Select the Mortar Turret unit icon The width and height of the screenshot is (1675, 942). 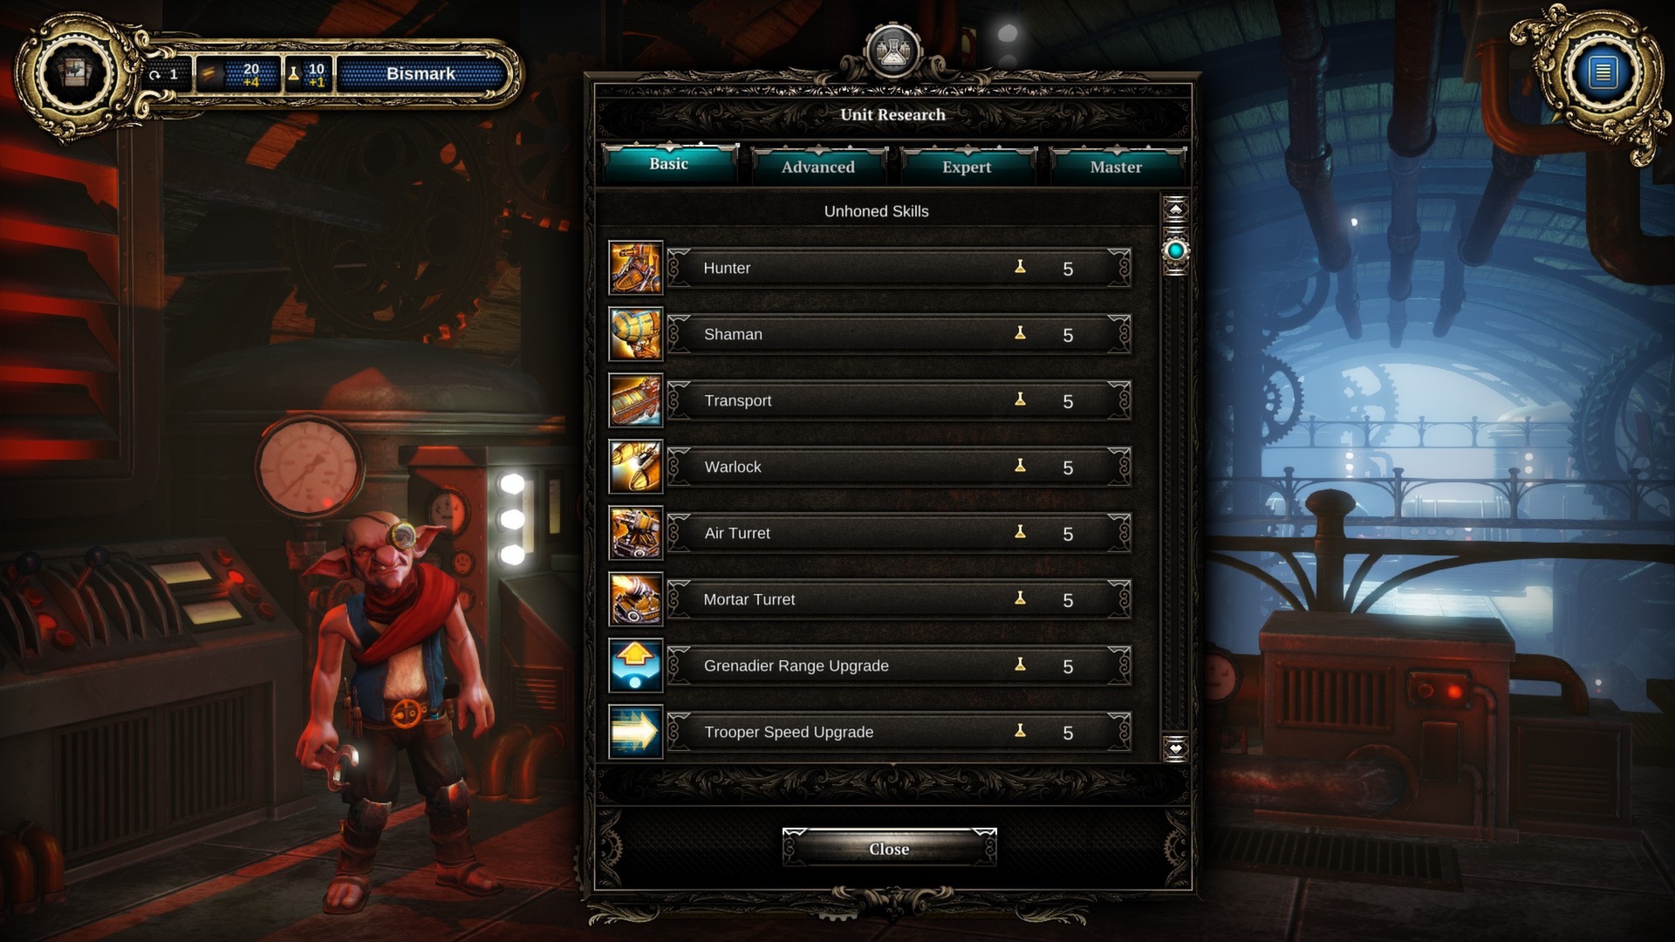point(634,599)
